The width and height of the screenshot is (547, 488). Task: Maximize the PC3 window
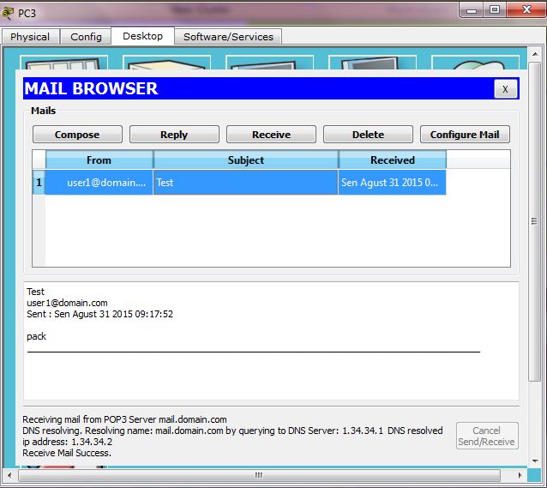(495, 9)
